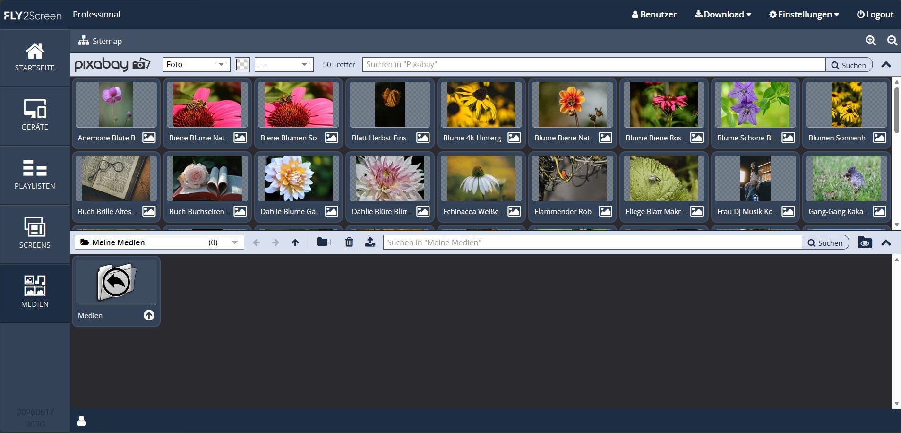Select the Frau Dj Musik Ko... thumbnail
The width and height of the screenshot is (901, 433).
click(755, 179)
